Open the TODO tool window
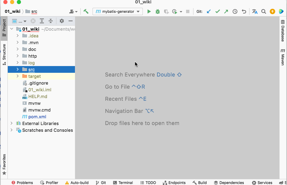Viewport: 287px width, 185px height. click(148, 183)
